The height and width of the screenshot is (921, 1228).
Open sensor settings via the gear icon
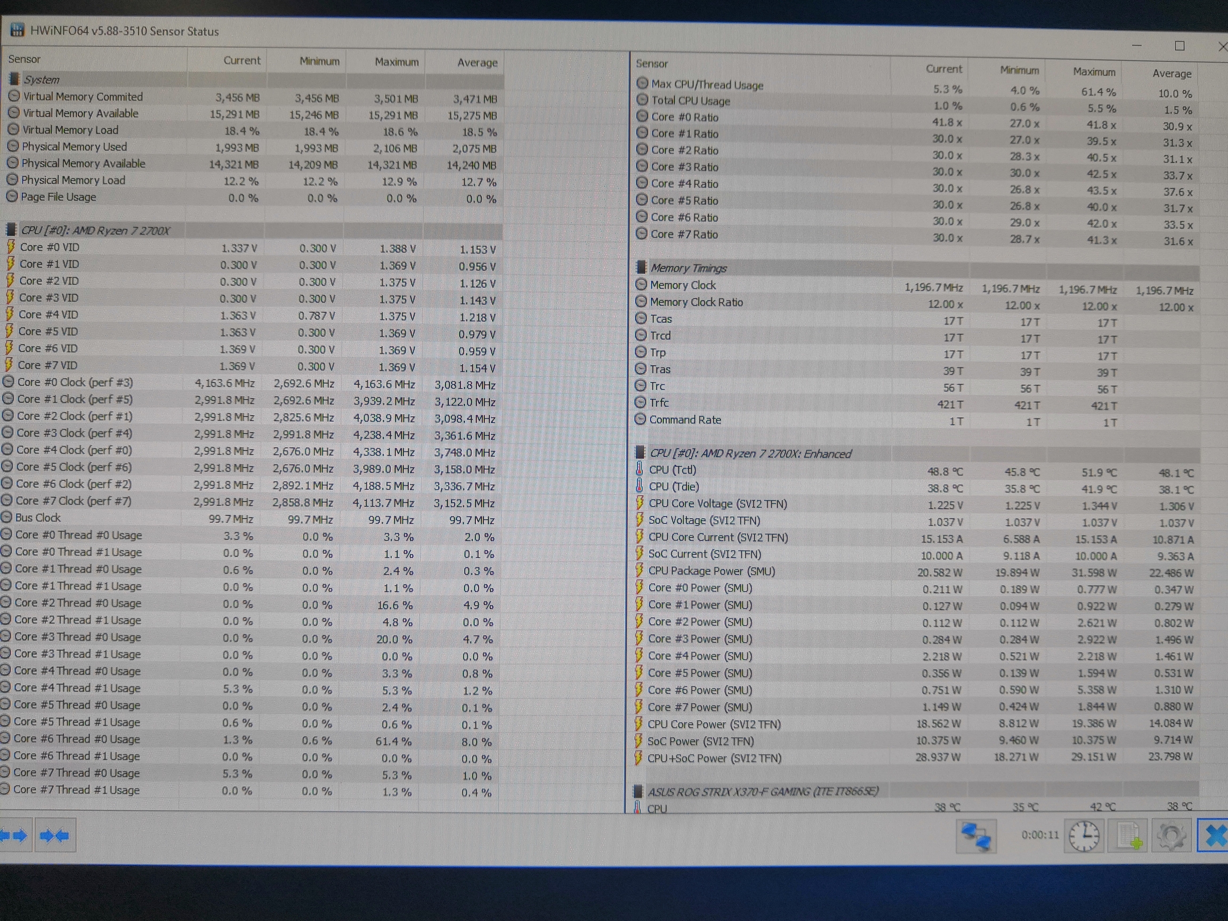1172,836
